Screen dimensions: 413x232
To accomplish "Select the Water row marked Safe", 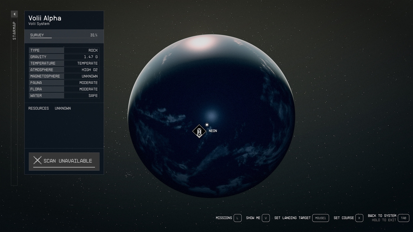I will click(x=64, y=96).
